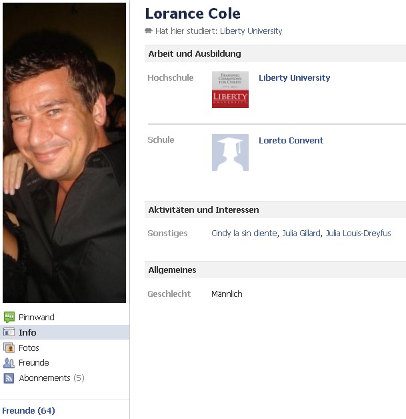Viewport: 406px width, 419px height.
Task: Click the Liberty University logo image
Action: point(230,89)
